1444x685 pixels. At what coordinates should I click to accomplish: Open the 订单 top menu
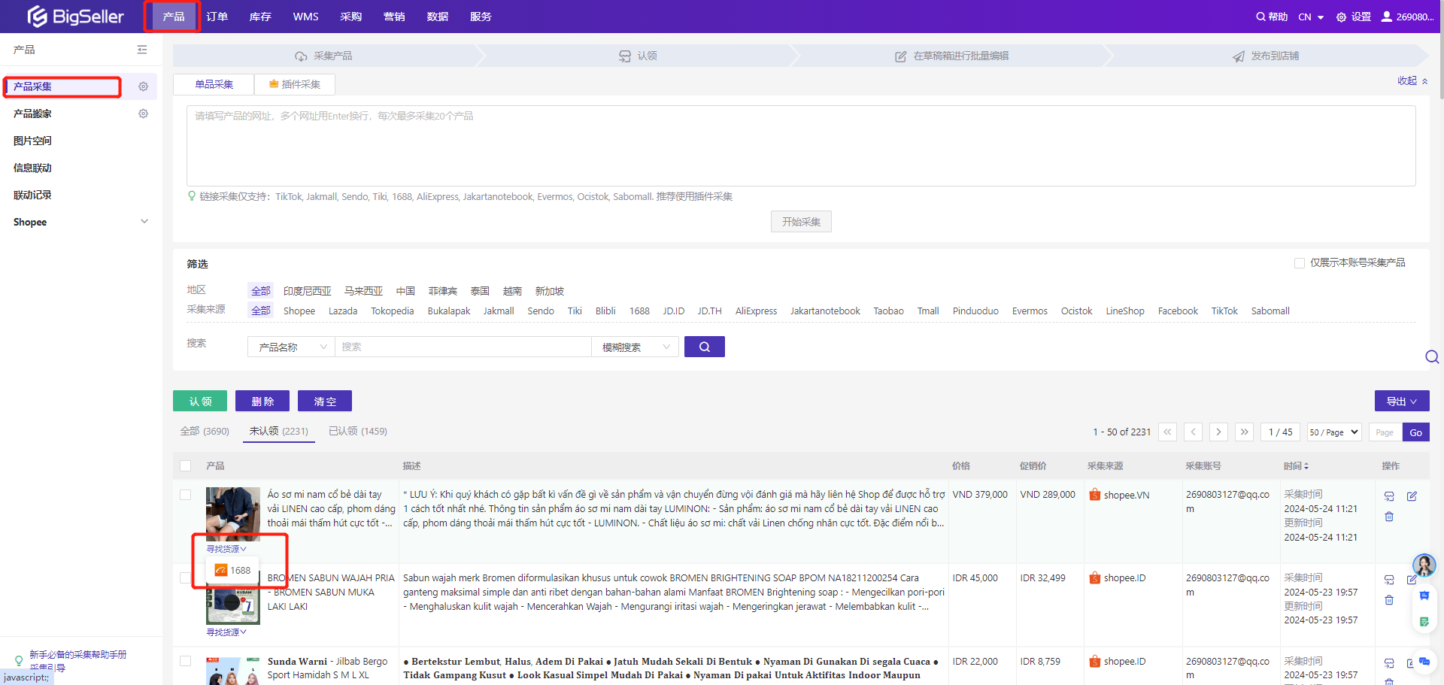point(217,17)
